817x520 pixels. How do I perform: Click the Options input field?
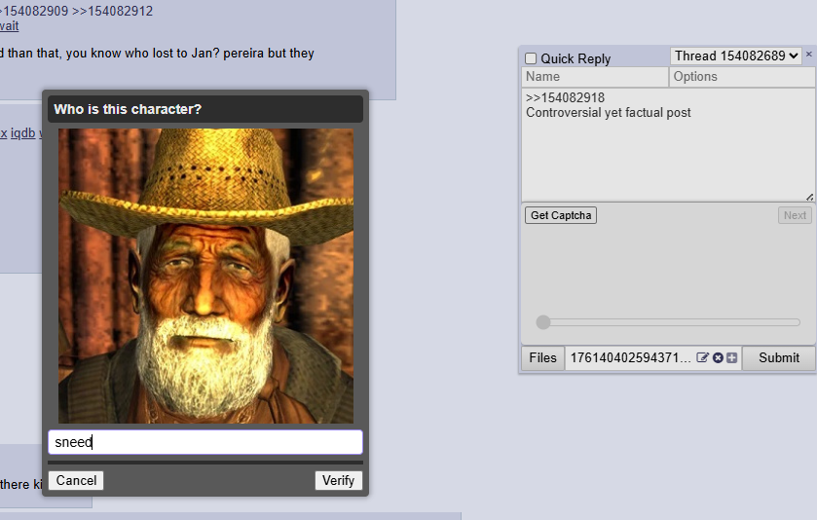coord(742,77)
